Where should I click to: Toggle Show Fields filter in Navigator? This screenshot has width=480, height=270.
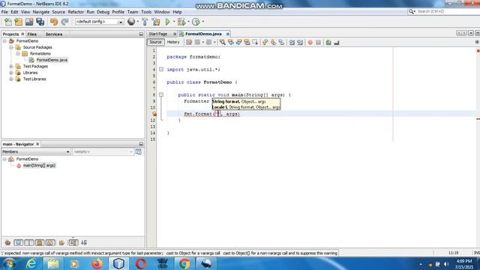18,243
